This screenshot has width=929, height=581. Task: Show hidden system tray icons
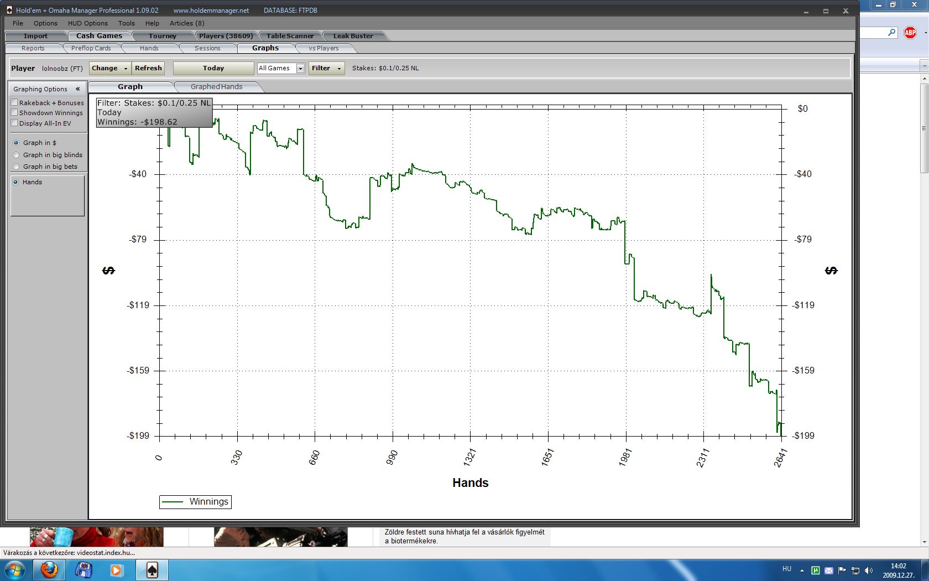point(802,570)
